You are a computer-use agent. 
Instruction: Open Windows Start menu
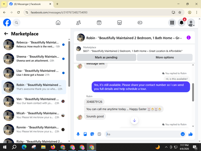5,147
